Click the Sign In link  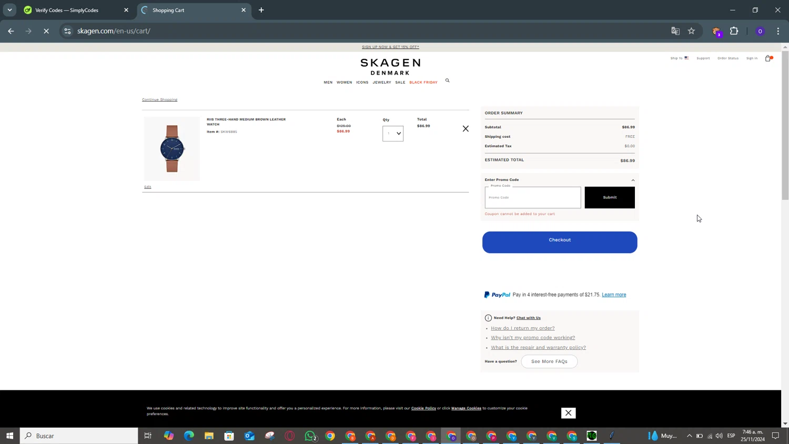(x=752, y=58)
